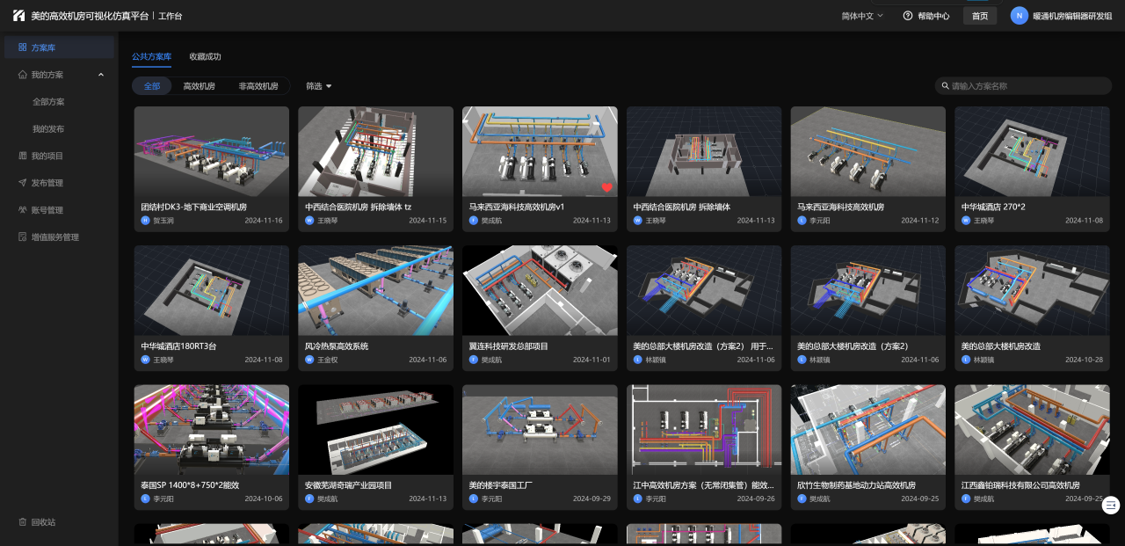Select the 全部 filter pill
This screenshot has width=1125, height=546.
point(152,86)
